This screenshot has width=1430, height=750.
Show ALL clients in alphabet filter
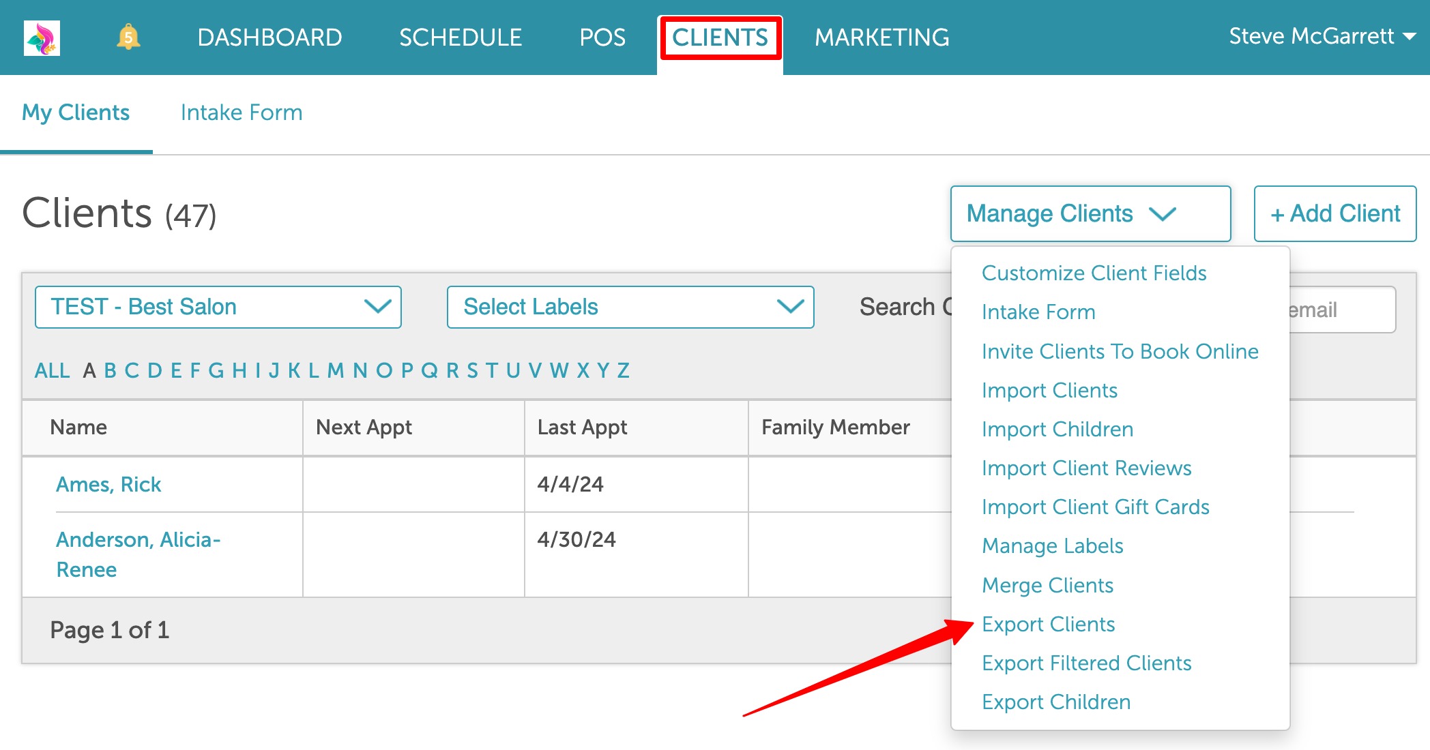[53, 370]
